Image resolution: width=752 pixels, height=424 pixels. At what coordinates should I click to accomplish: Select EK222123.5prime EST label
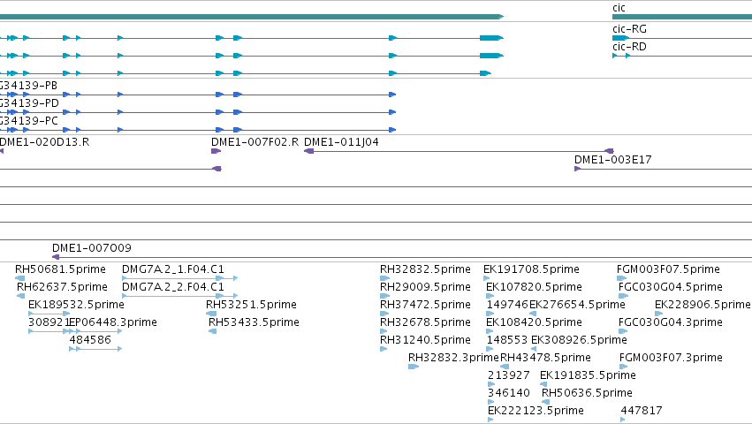pos(536,411)
